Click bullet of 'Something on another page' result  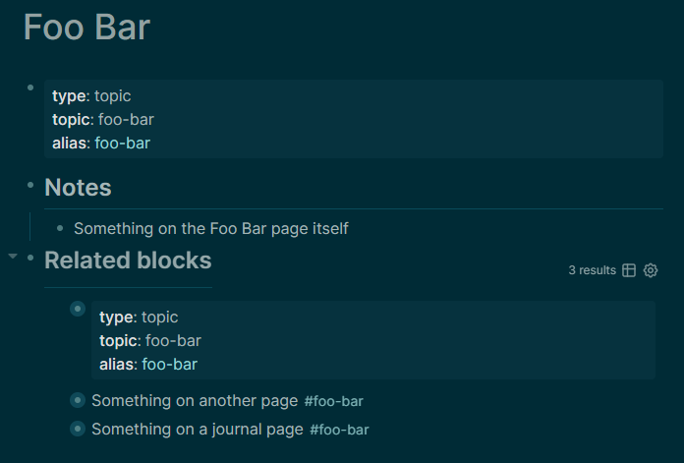click(78, 400)
